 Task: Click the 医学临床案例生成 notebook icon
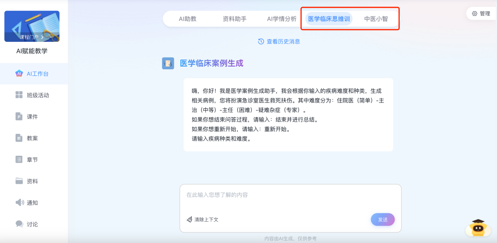pos(168,63)
